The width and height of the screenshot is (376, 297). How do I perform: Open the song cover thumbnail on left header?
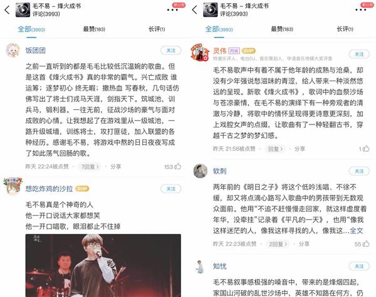(23, 10)
